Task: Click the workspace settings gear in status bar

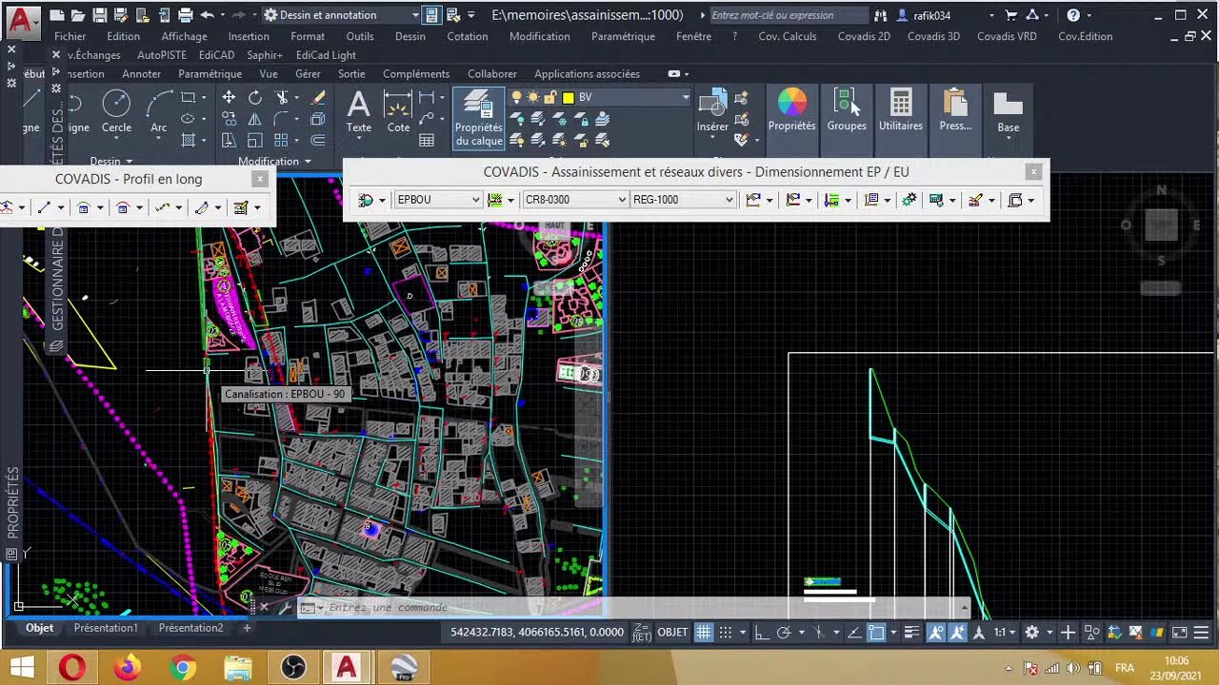Action: (x=1032, y=633)
